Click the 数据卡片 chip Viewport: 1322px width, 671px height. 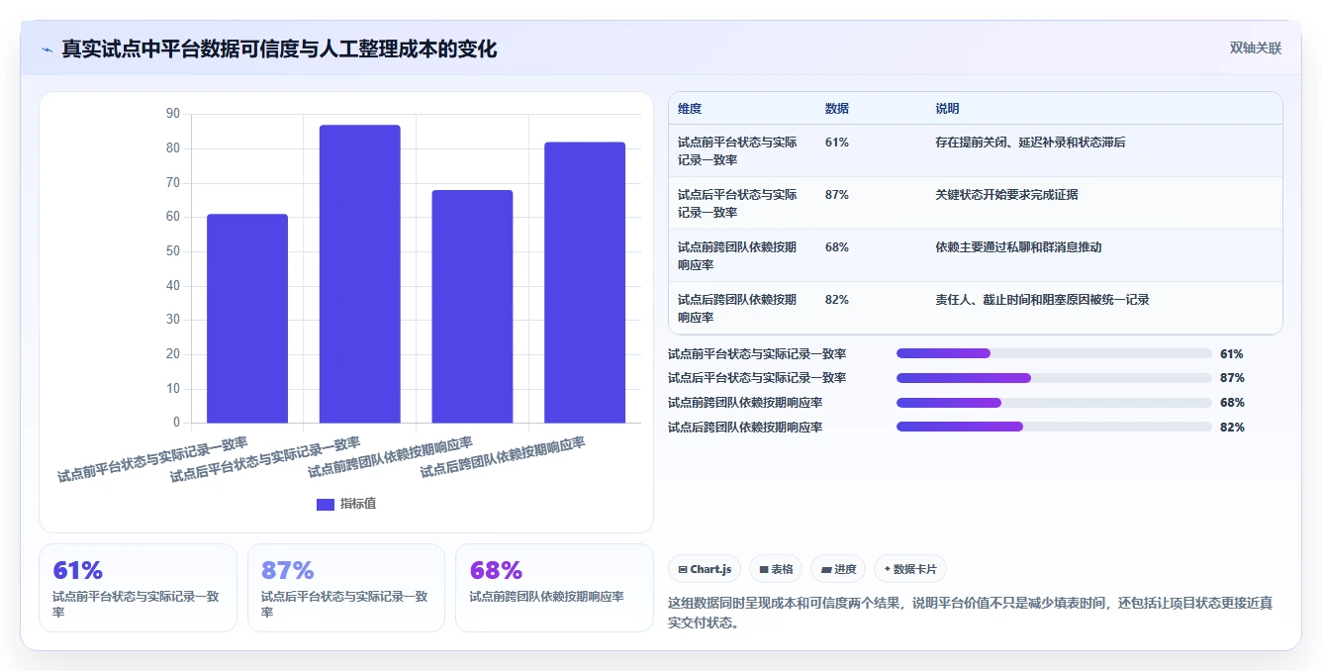[x=910, y=569]
